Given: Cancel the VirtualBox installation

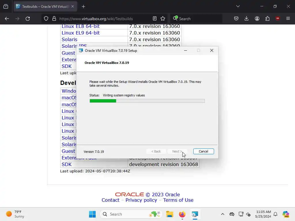Looking at the screenshot, I should point(203,151).
